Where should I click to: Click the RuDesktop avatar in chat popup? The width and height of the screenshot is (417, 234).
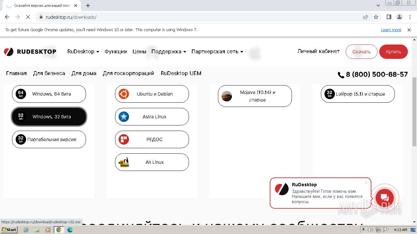coord(282,189)
